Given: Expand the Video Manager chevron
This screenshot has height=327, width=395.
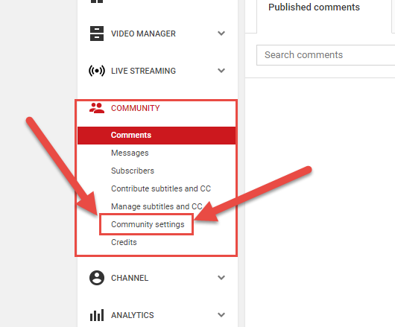Looking at the screenshot, I should [x=221, y=34].
